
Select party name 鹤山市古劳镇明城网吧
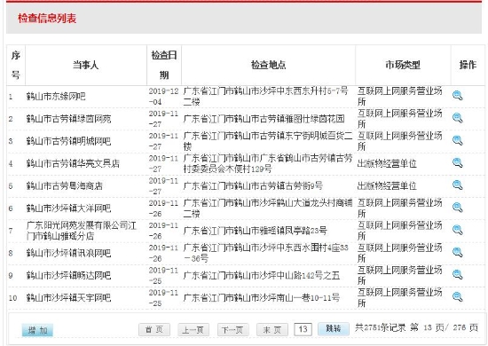point(69,141)
